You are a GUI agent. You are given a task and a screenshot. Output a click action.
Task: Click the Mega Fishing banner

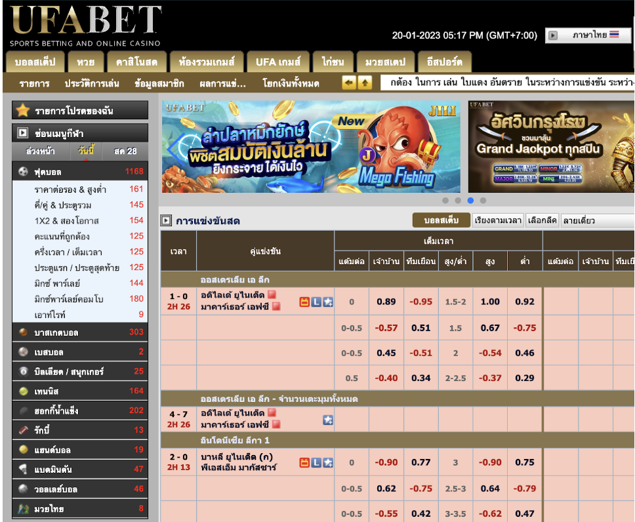point(311,147)
